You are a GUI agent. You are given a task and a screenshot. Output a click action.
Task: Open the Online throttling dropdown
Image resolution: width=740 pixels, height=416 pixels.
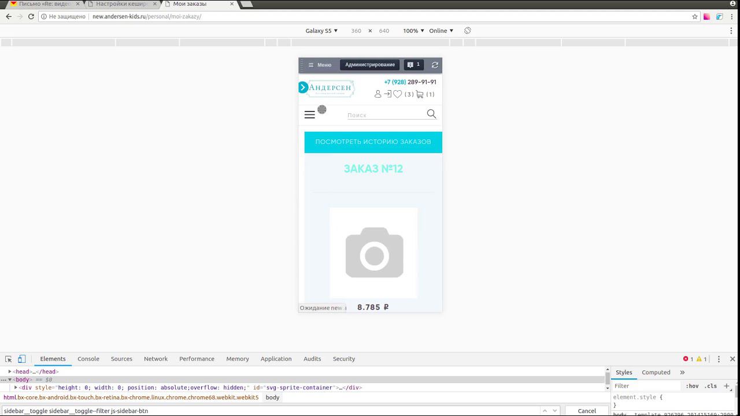point(441,31)
